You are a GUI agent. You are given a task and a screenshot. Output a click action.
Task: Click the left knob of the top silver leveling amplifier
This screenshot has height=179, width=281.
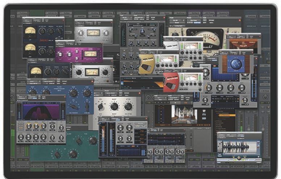click(x=81, y=33)
